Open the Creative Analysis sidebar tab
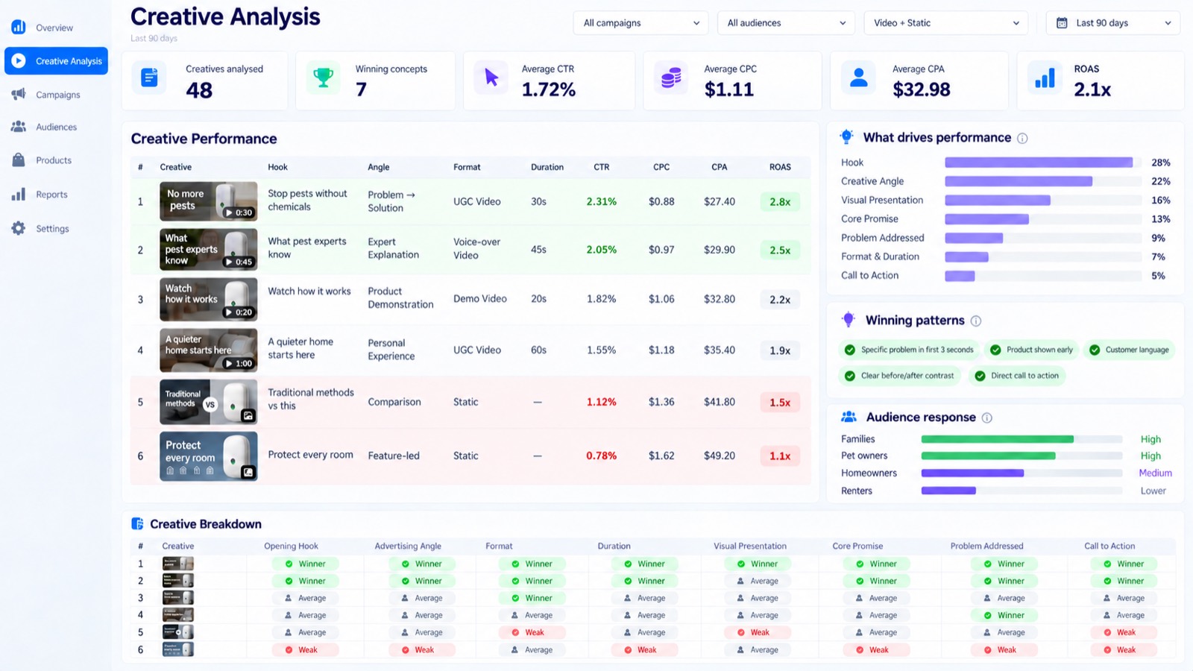 [x=56, y=61]
